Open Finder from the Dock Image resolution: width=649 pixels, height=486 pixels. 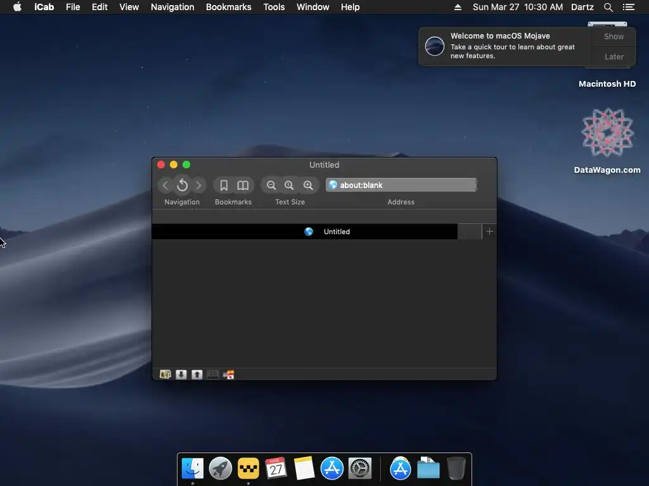coord(193,468)
